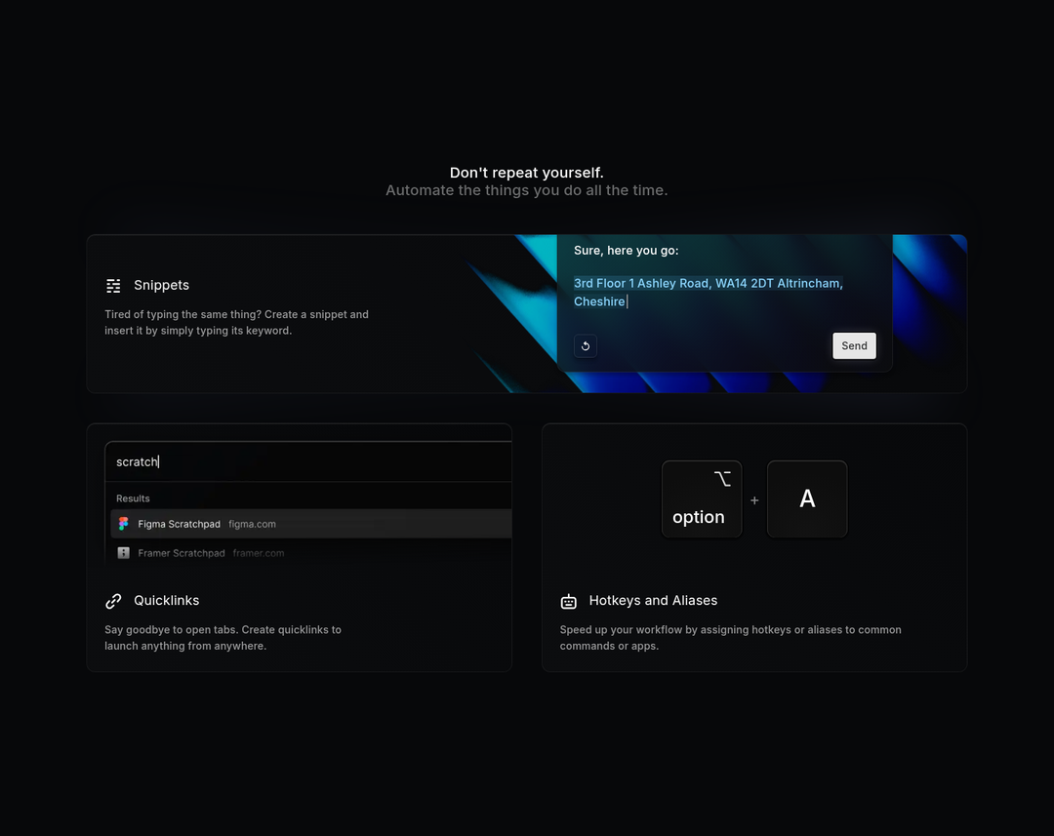Click the A key cap

click(807, 498)
